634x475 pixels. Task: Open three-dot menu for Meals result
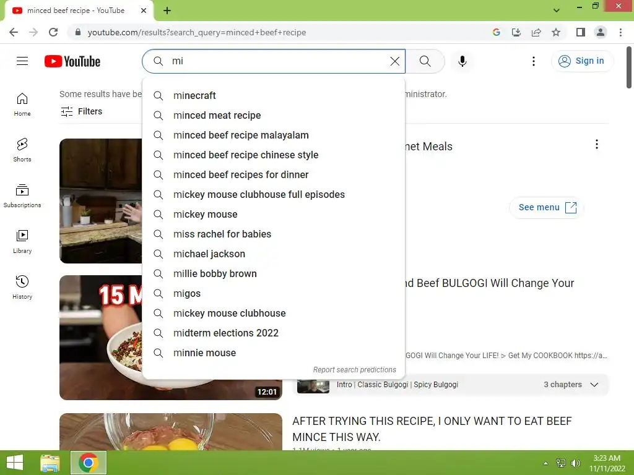point(596,145)
